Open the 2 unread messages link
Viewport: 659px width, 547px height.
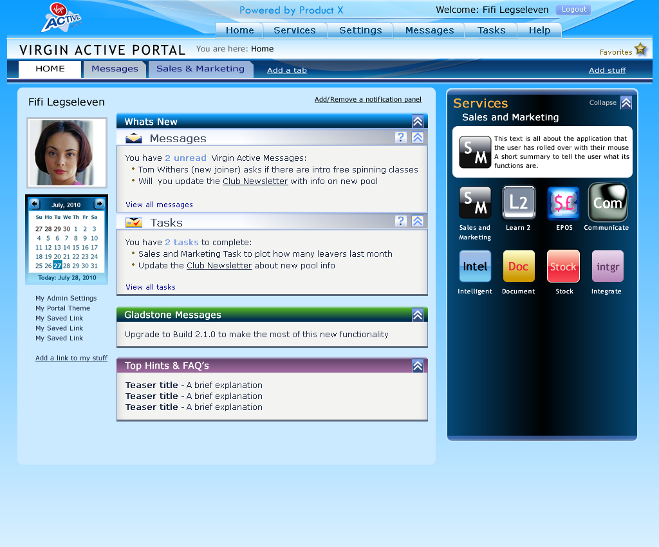[x=185, y=158]
